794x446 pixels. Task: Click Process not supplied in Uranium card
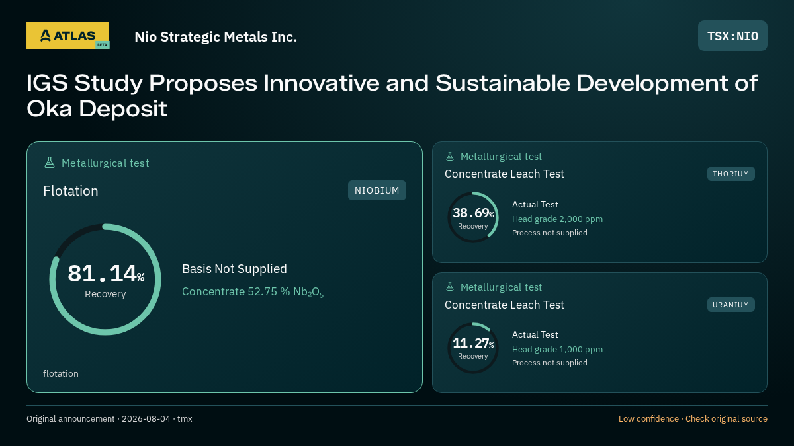tap(550, 363)
